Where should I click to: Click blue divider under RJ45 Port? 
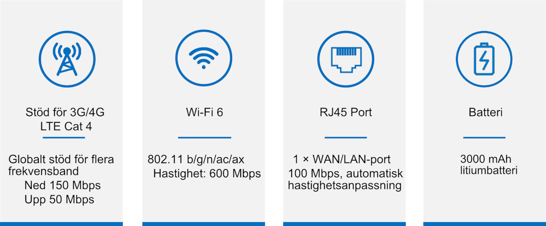click(x=346, y=138)
